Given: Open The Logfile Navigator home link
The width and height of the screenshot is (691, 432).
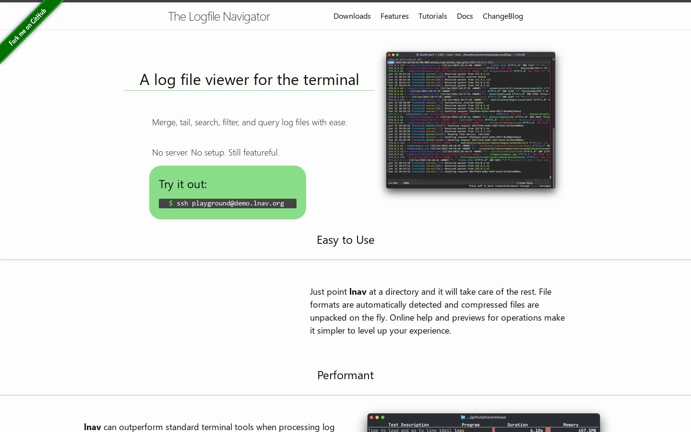Looking at the screenshot, I should pos(219,17).
